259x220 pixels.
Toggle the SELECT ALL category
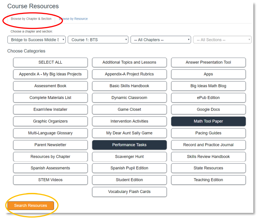(50, 62)
